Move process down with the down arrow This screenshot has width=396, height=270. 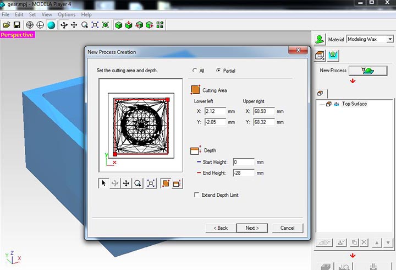(x=388, y=242)
